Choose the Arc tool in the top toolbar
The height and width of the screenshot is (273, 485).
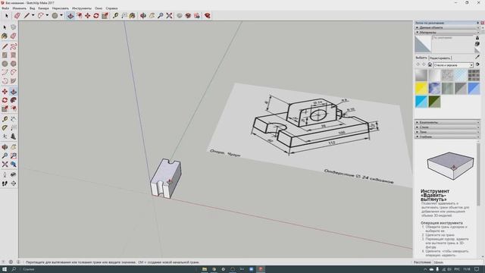click(x=40, y=15)
